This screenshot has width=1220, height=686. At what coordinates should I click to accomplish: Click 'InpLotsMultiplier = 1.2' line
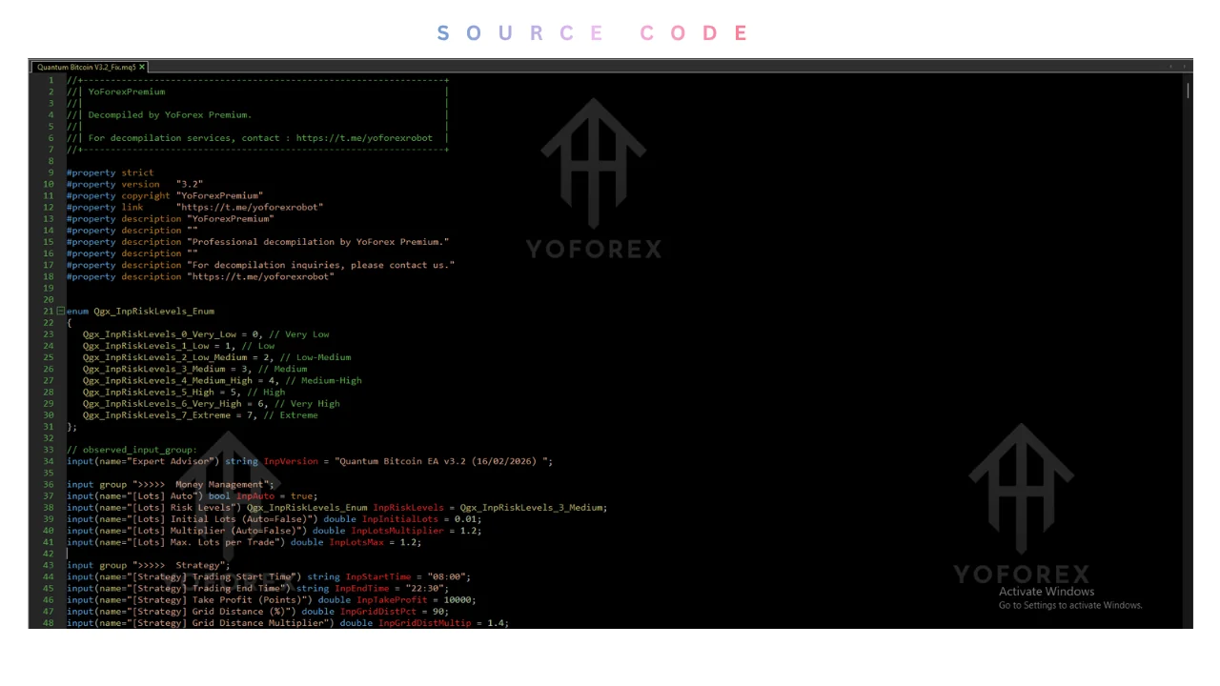[x=274, y=531]
